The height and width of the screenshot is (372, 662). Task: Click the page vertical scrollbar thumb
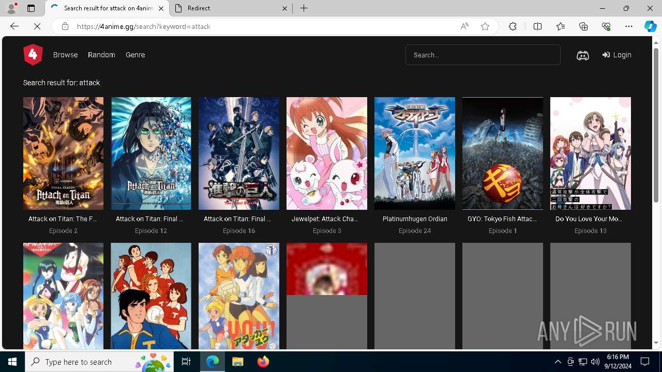656,125
